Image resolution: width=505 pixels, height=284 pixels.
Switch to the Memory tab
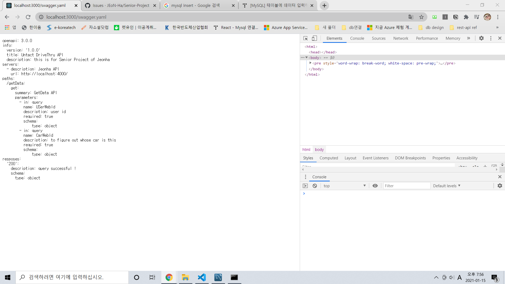click(x=453, y=38)
